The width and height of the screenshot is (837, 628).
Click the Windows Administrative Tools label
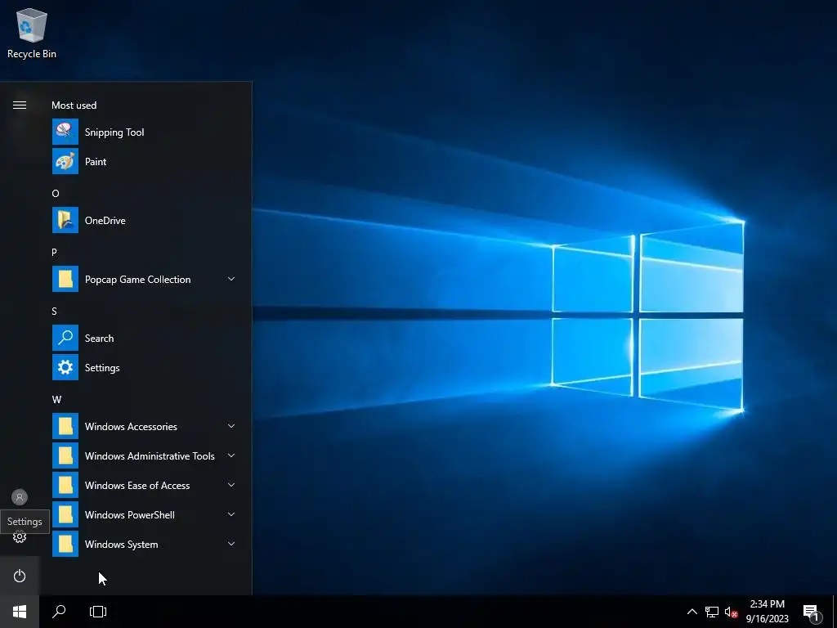150,456
